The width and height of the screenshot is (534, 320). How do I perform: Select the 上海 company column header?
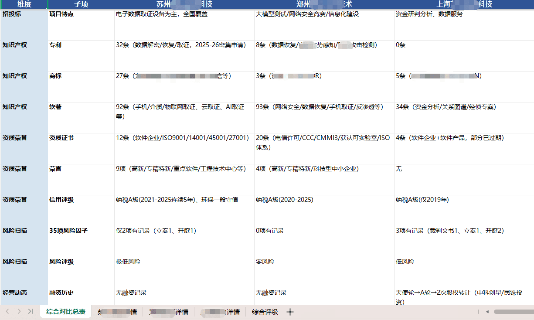click(464, 4)
